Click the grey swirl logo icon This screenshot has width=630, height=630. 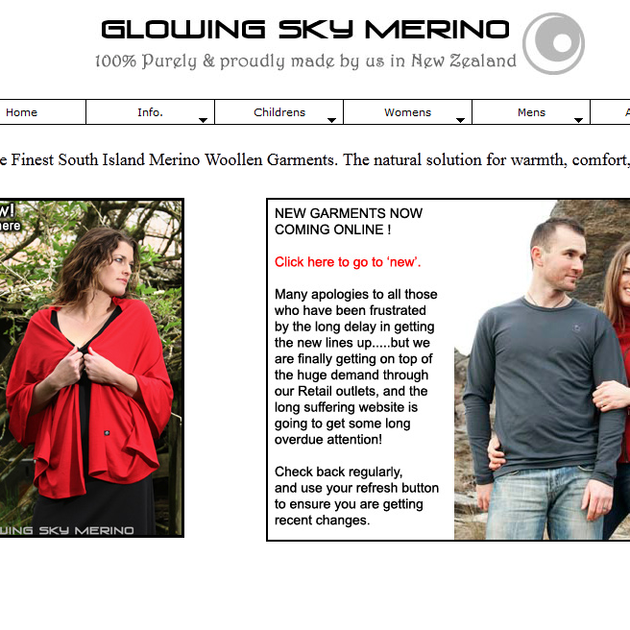click(553, 43)
